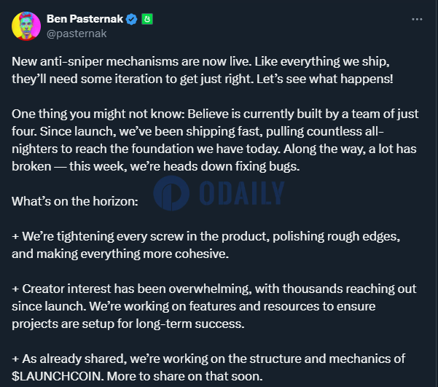This screenshot has height=387, width=438.
Task: Open the @pasternak handle link
Action: point(77,34)
